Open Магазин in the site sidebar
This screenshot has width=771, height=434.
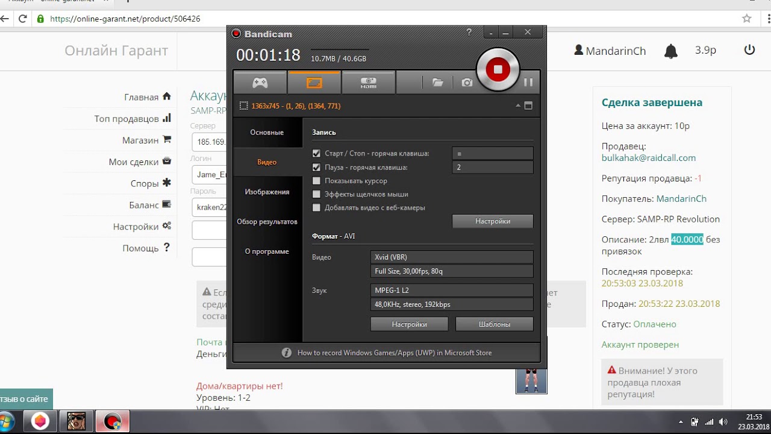pyautogui.click(x=147, y=140)
